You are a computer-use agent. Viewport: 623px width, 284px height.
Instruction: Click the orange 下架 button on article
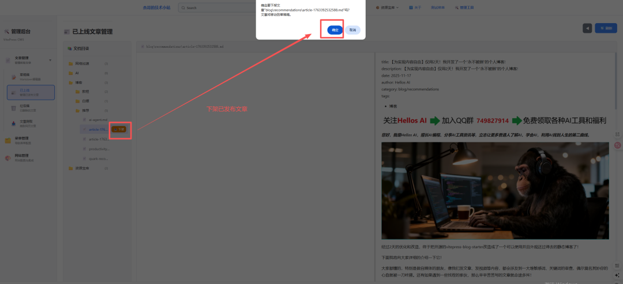[119, 129]
